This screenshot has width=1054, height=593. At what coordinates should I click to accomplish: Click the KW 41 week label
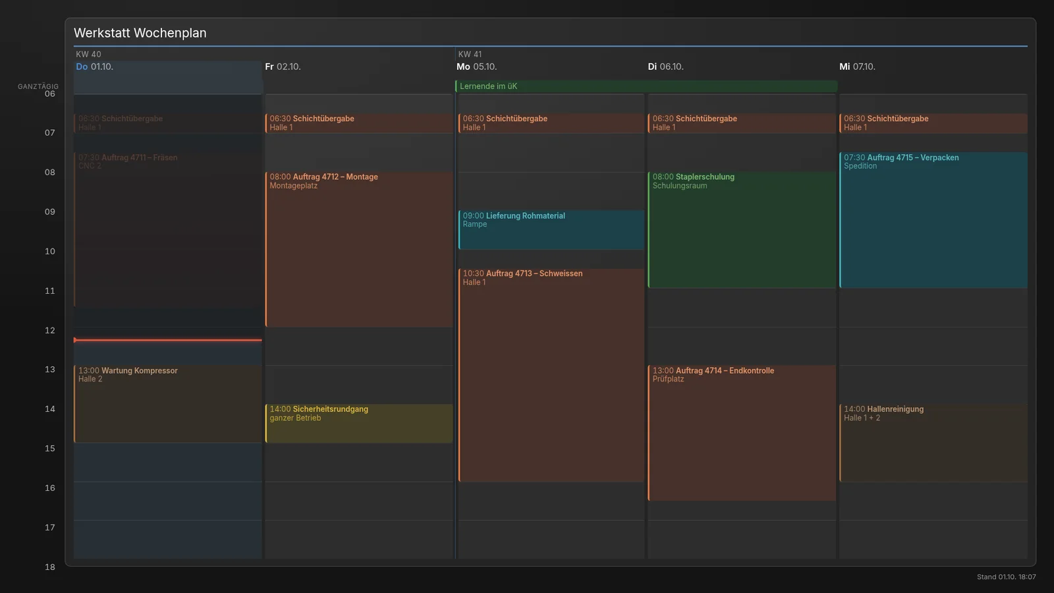tap(470, 54)
